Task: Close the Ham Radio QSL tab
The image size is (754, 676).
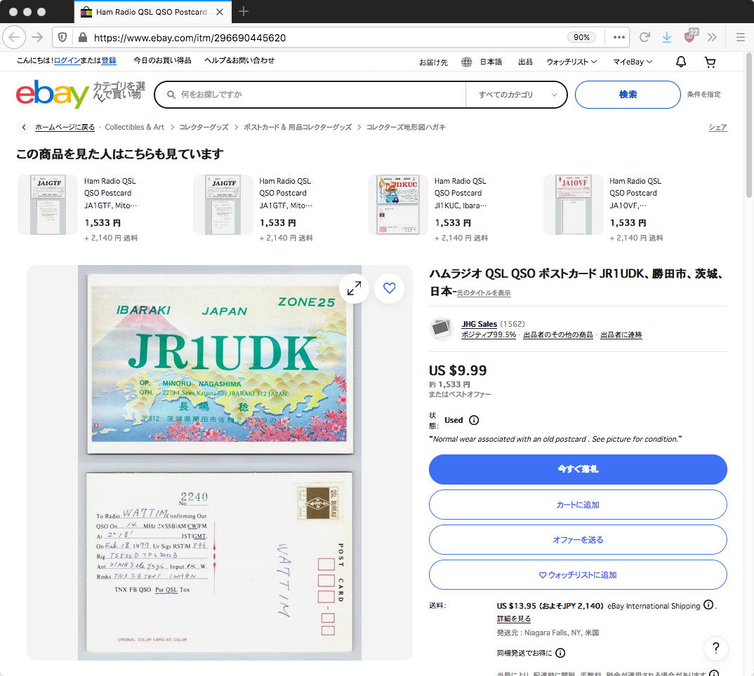Action: click(220, 12)
